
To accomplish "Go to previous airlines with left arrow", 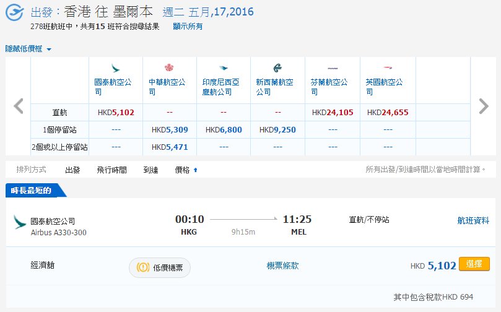I will pos(19,106).
